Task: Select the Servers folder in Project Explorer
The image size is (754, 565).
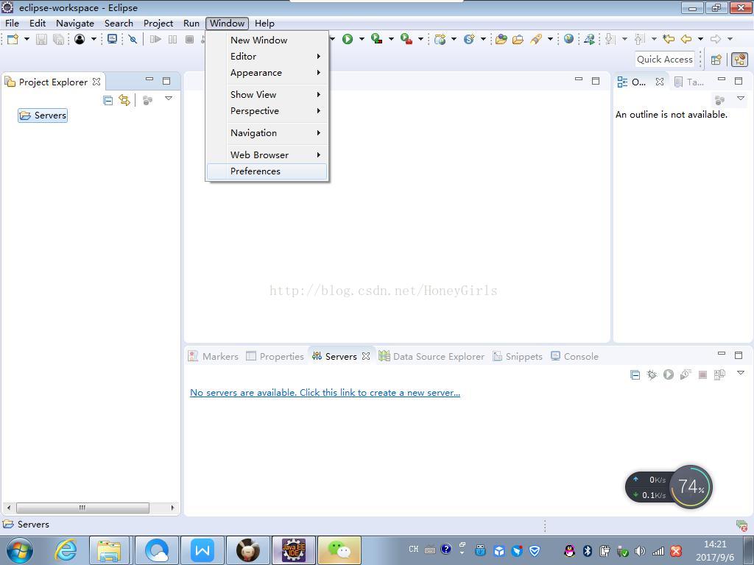Action: pyautogui.click(x=43, y=116)
